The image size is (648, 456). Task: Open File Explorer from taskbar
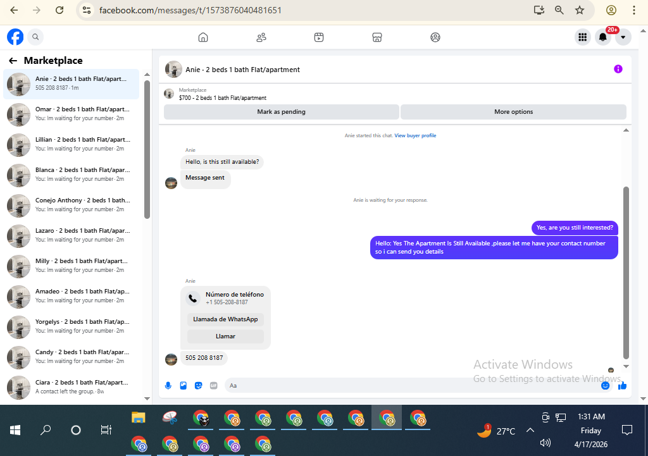(x=139, y=418)
